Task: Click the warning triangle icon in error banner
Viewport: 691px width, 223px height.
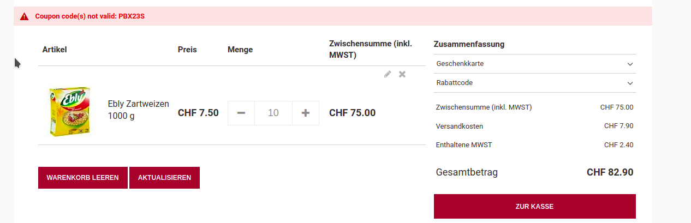Action: click(x=24, y=16)
